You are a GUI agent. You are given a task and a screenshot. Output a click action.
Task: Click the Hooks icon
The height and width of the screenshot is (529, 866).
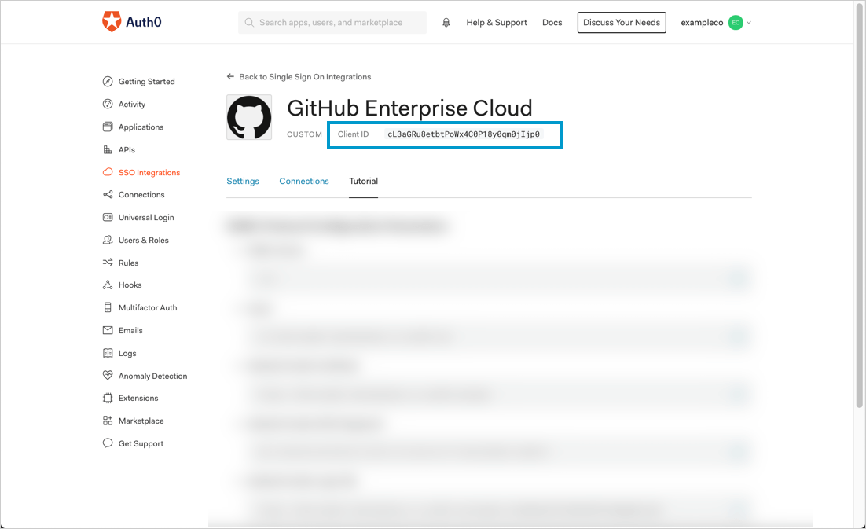[108, 285]
